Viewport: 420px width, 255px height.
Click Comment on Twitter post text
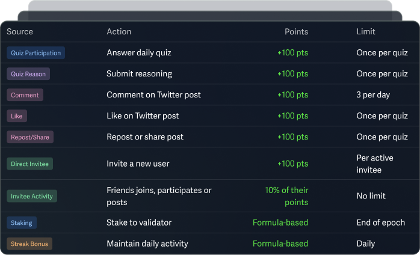point(153,95)
